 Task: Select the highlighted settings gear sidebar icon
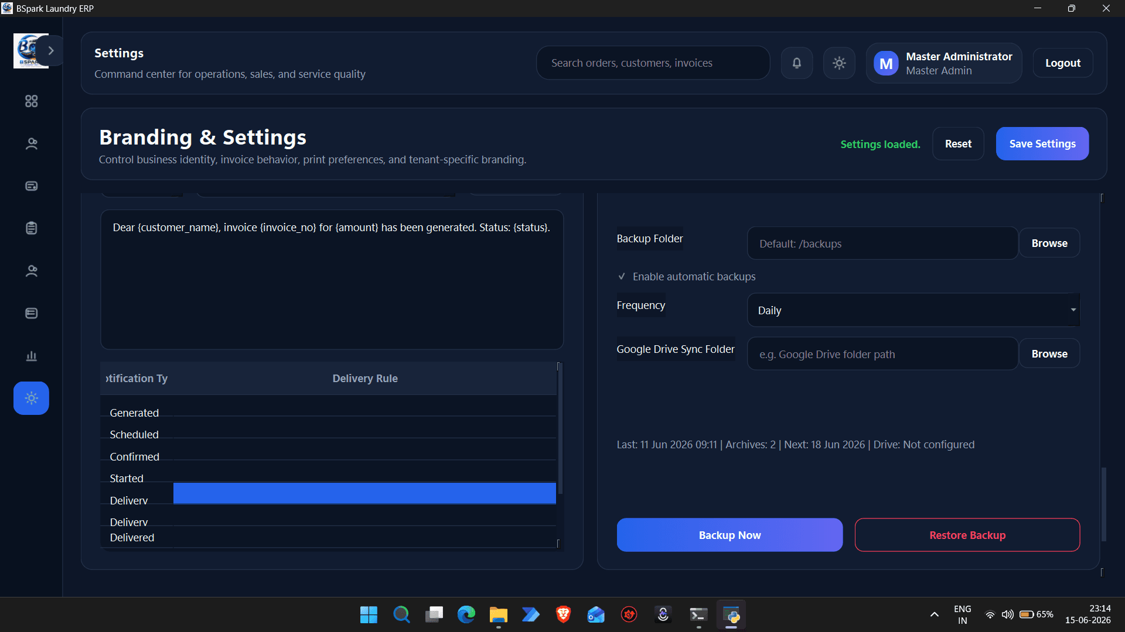point(31,399)
